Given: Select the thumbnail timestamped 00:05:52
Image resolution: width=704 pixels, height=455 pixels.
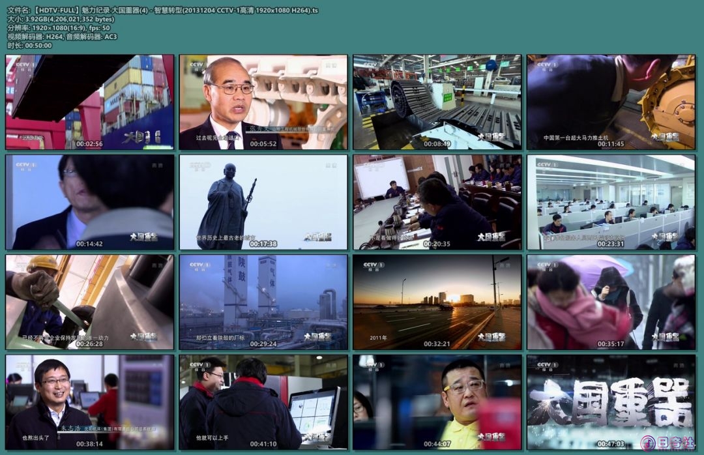Looking at the screenshot, I should (x=263, y=102).
